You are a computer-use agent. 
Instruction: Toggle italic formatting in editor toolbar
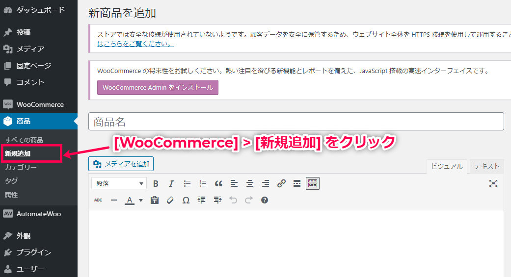171,183
